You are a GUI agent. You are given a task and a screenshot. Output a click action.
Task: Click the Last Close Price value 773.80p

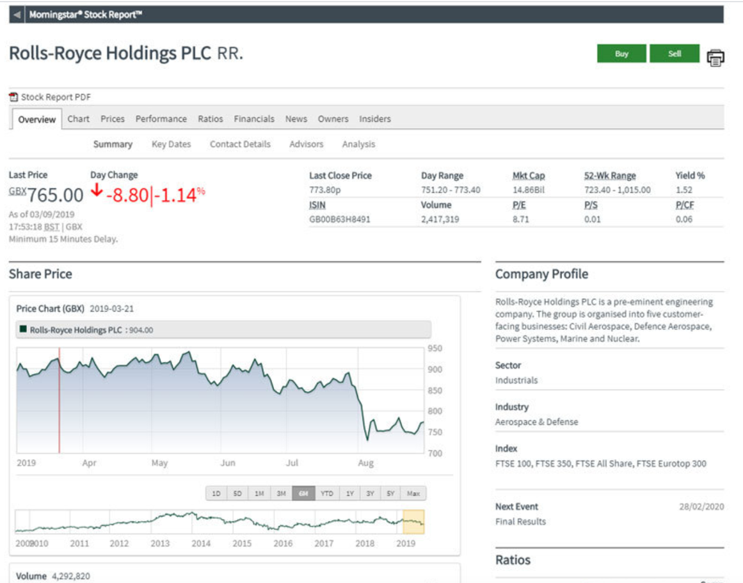pyautogui.click(x=325, y=190)
